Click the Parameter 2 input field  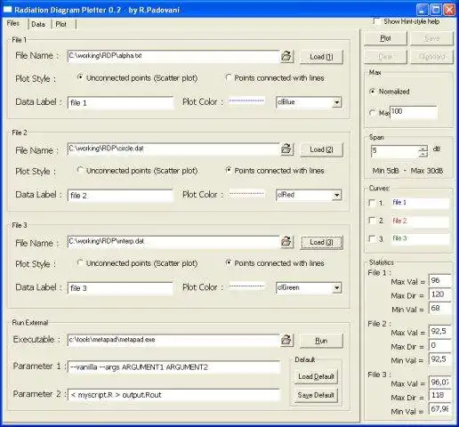[173, 395]
